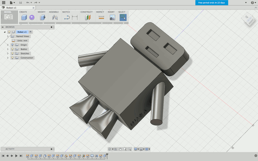This screenshot has height=161, width=258.
Task: Click the Inspect measure ruler icon
Action: [101, 17]
